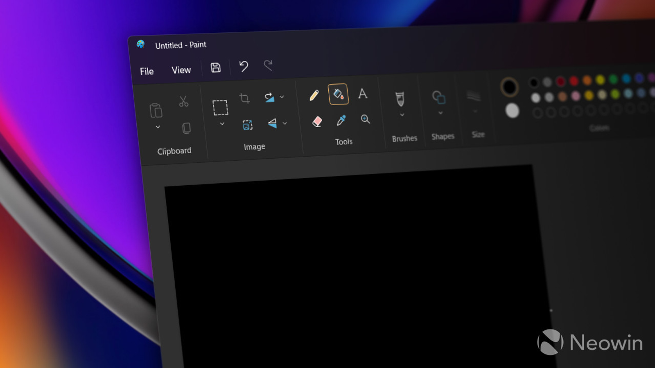Copy the selection in the Clipboard group
This screenshot has height=368, width=655.
pyautogui.click(x=186, y=128)
